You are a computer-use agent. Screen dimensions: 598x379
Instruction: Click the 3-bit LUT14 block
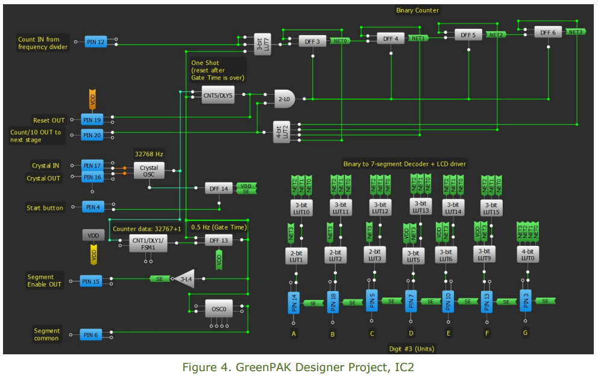tap(453, 208)
